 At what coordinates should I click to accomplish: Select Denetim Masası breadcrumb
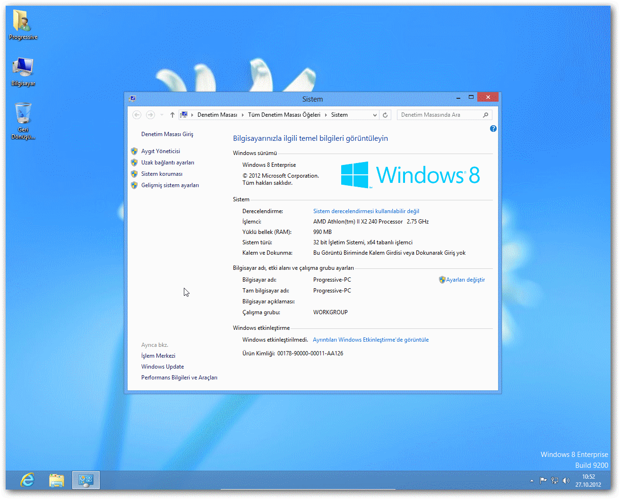(217, 115)
